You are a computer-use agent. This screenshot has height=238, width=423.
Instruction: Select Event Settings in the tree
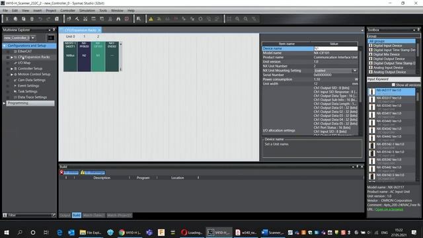coord(28,86)
